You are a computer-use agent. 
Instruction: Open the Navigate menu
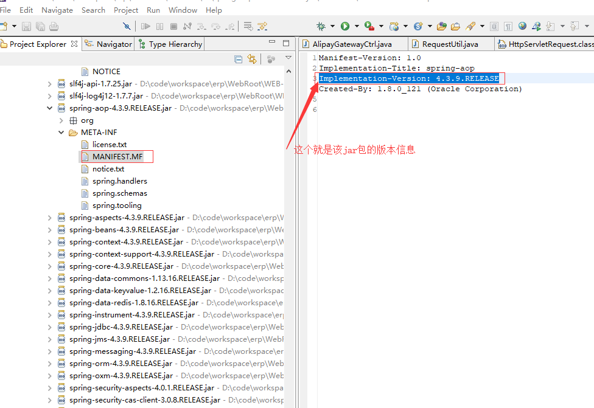tap(57, 10)
